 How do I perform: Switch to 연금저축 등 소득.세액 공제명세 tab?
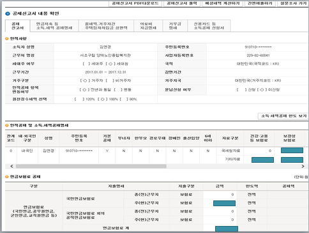[54, 26]
